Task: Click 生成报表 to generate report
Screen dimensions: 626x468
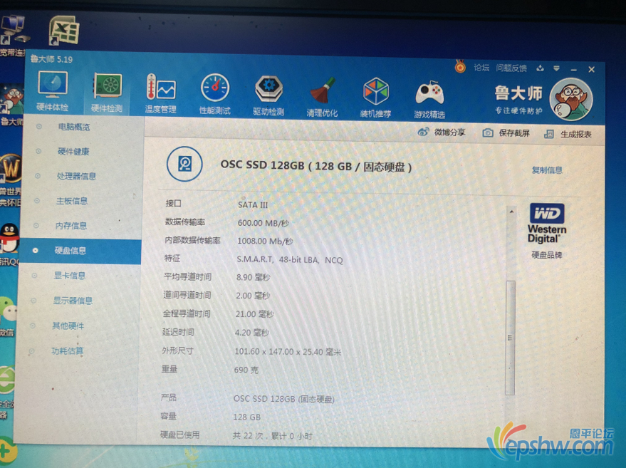Action: pyautogui.click(x=568, y=134)
